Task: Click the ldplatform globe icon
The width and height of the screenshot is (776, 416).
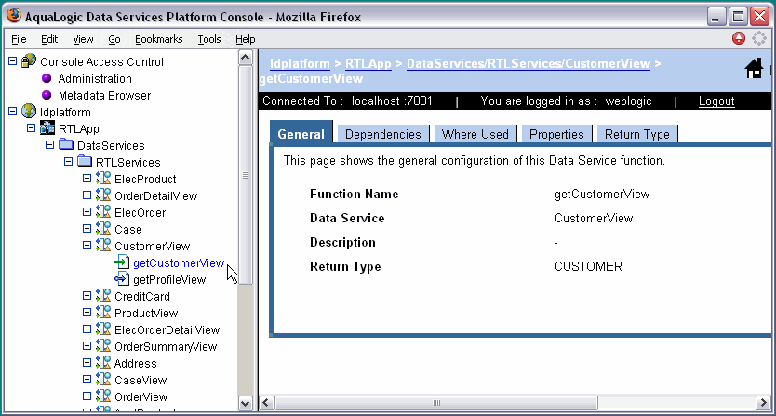Action: click(29, 112)
